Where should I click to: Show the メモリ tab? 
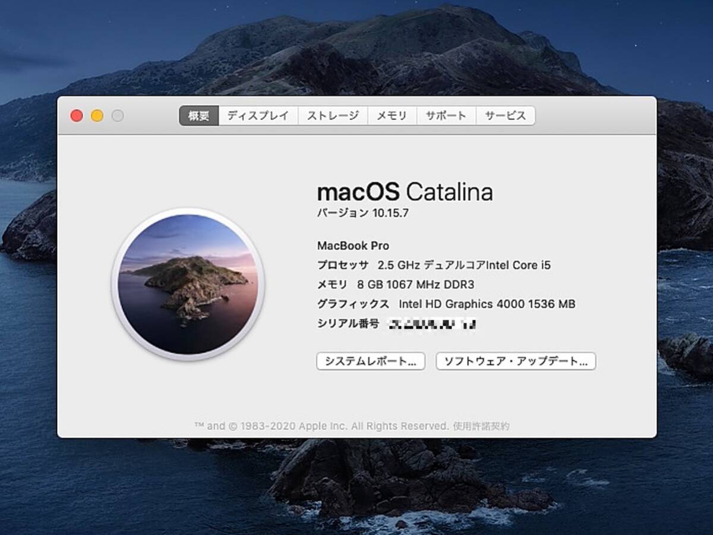[x=392, y=116]
